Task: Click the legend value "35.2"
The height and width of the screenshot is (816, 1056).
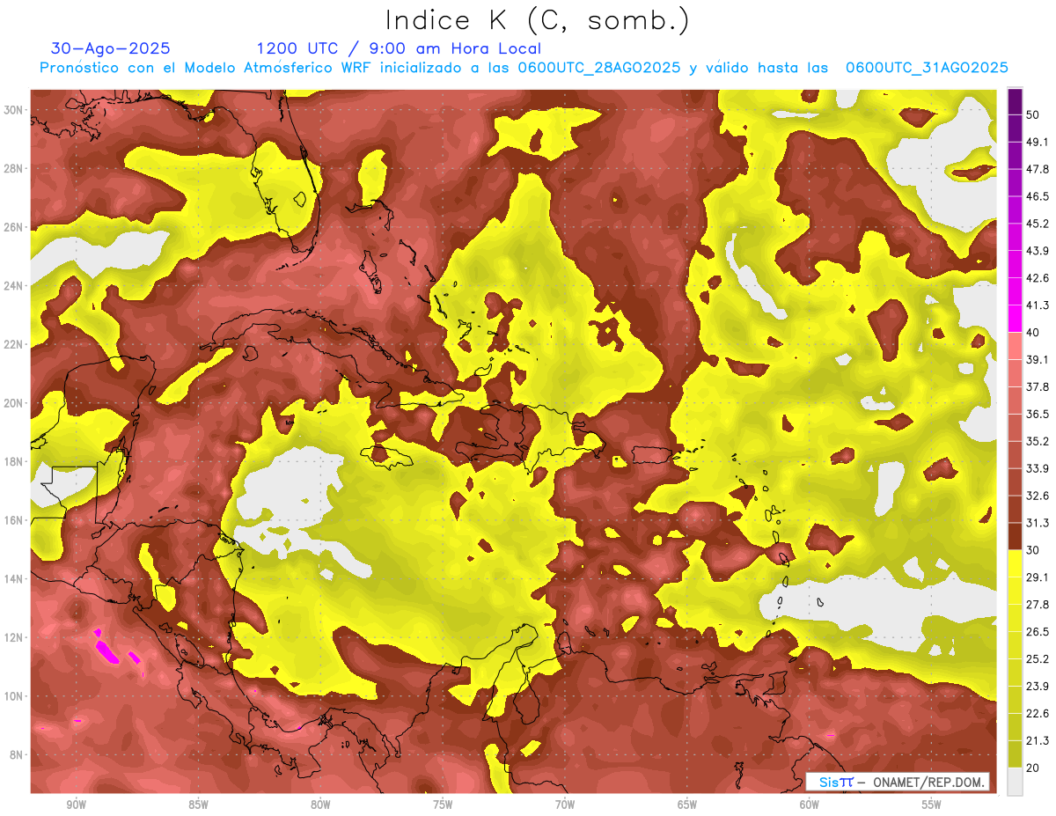Action: (x=1037, y=441)
